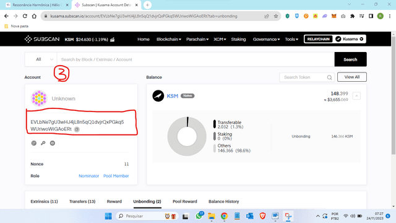Click the ID icon under the address
This screenshot has height=223, width=396.
(x=52, y=143)
